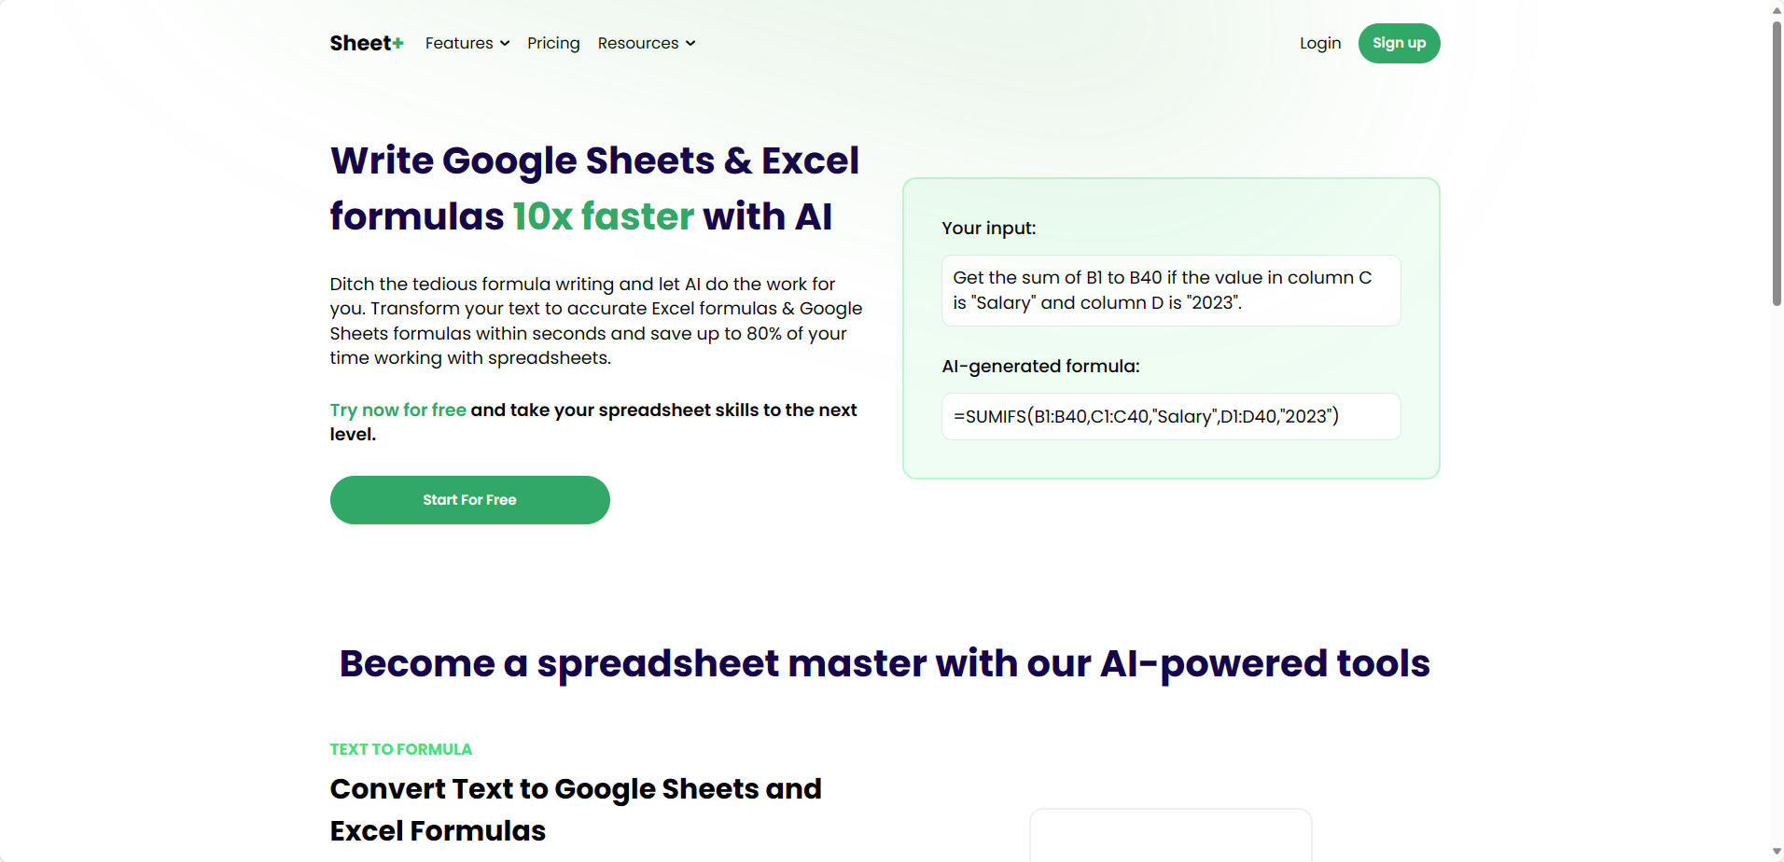Click the heading about converting text to formulas
The image size is (1784, 862).
pyautogui.click(x=576, y=809)
